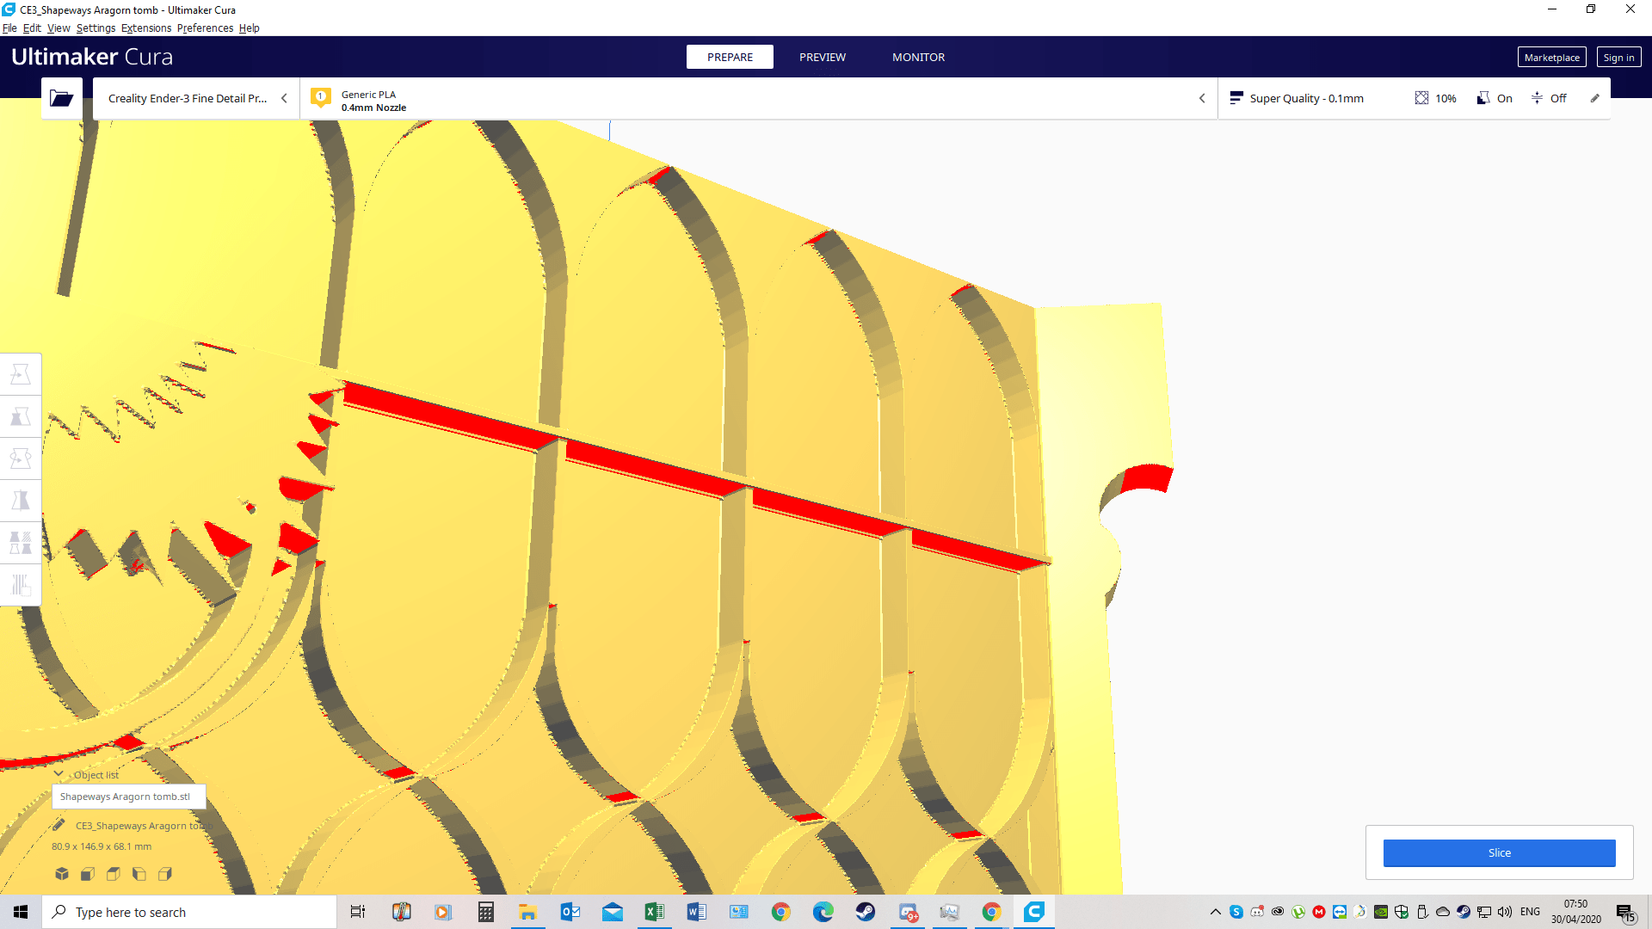The height and width of the screenshot is (929, 1652).
Task: Collapse the Object list
Action: coord(59,774)
